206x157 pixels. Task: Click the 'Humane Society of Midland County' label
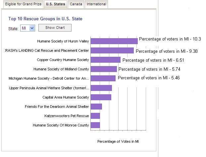61,69
